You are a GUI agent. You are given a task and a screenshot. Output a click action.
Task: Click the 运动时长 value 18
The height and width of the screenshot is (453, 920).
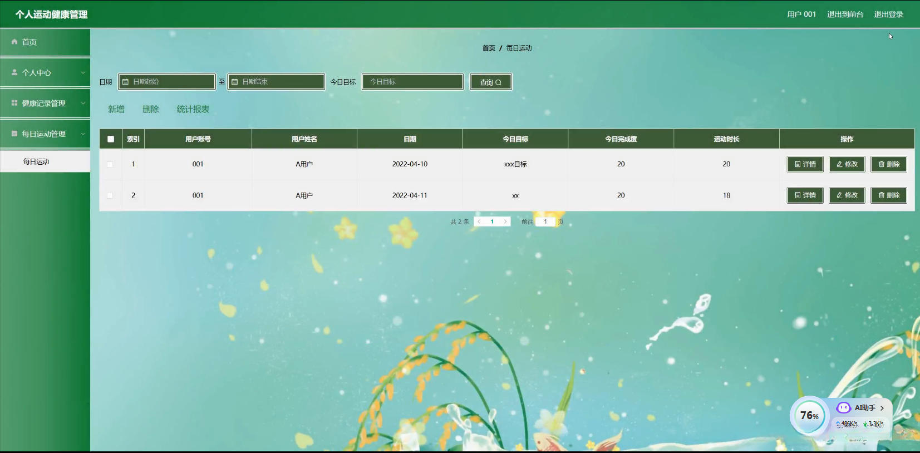click(727, 195)
